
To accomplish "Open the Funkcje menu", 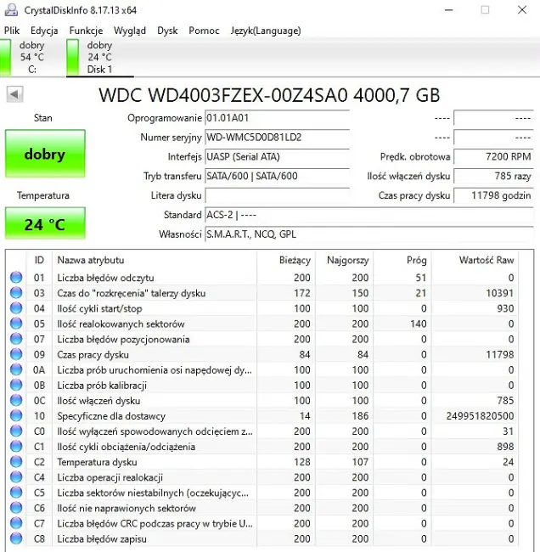I will point(86,31).
